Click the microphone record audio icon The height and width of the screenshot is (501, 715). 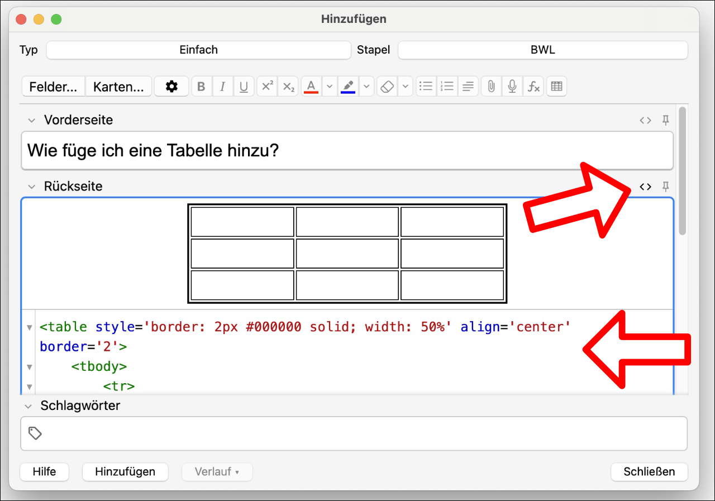[512, 87]
